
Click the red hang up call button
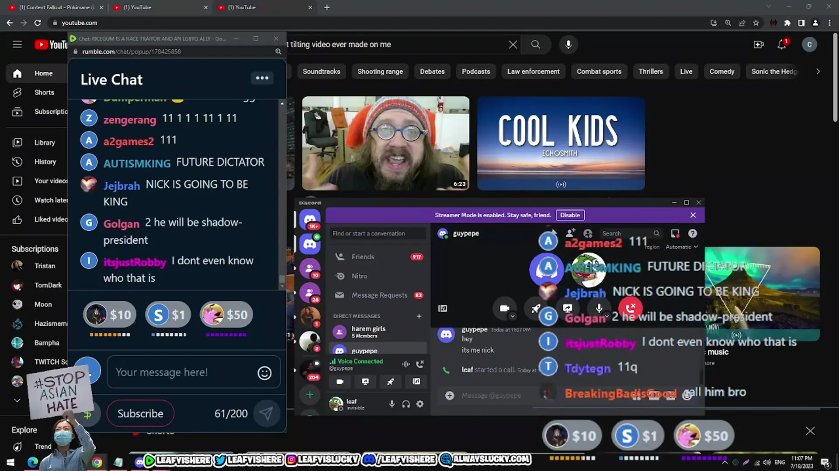tap(630, 308)
